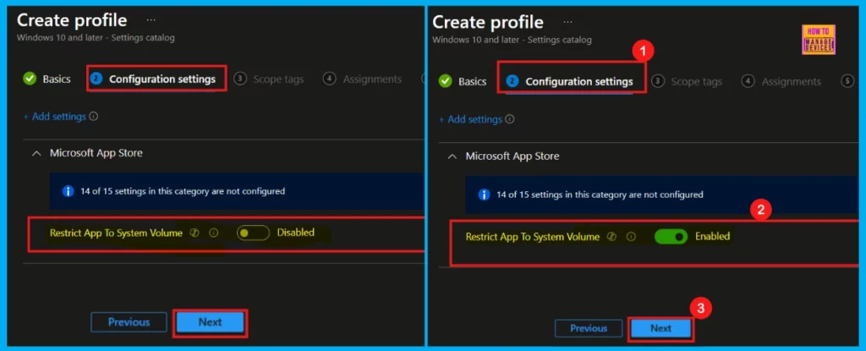Click 'Restrict App To System Volume' label in left panel
This screenshot has height=351, width=866.
[x=116, y=233]
